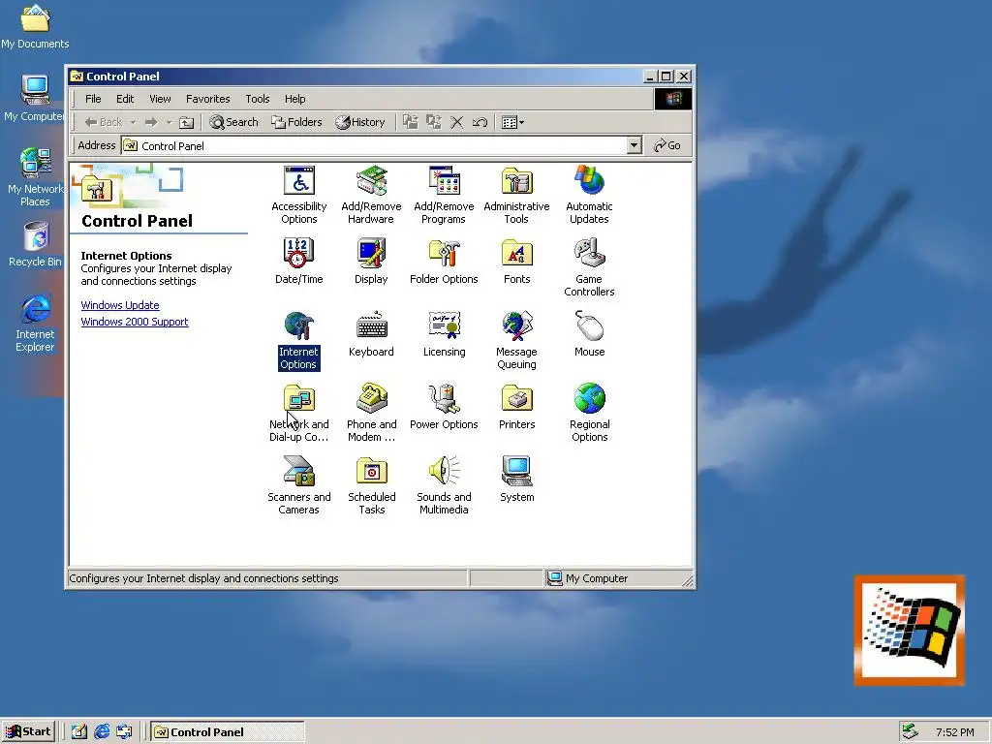Click the Search toolbar button
The image size is (992, 744).
coord(234,122)
